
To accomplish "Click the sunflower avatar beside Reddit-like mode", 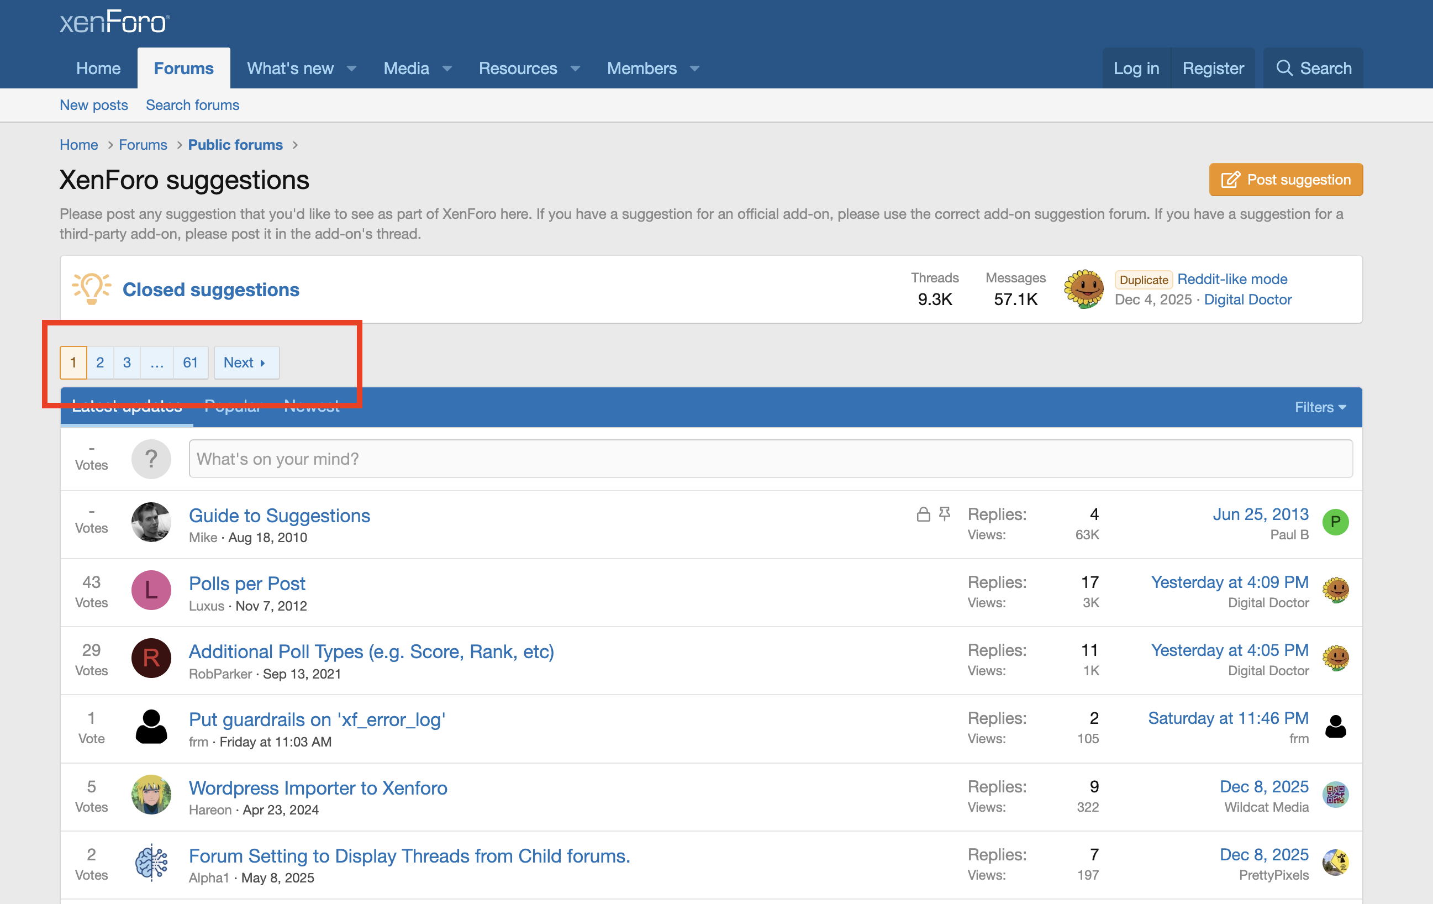I will tap(1083, 289).
